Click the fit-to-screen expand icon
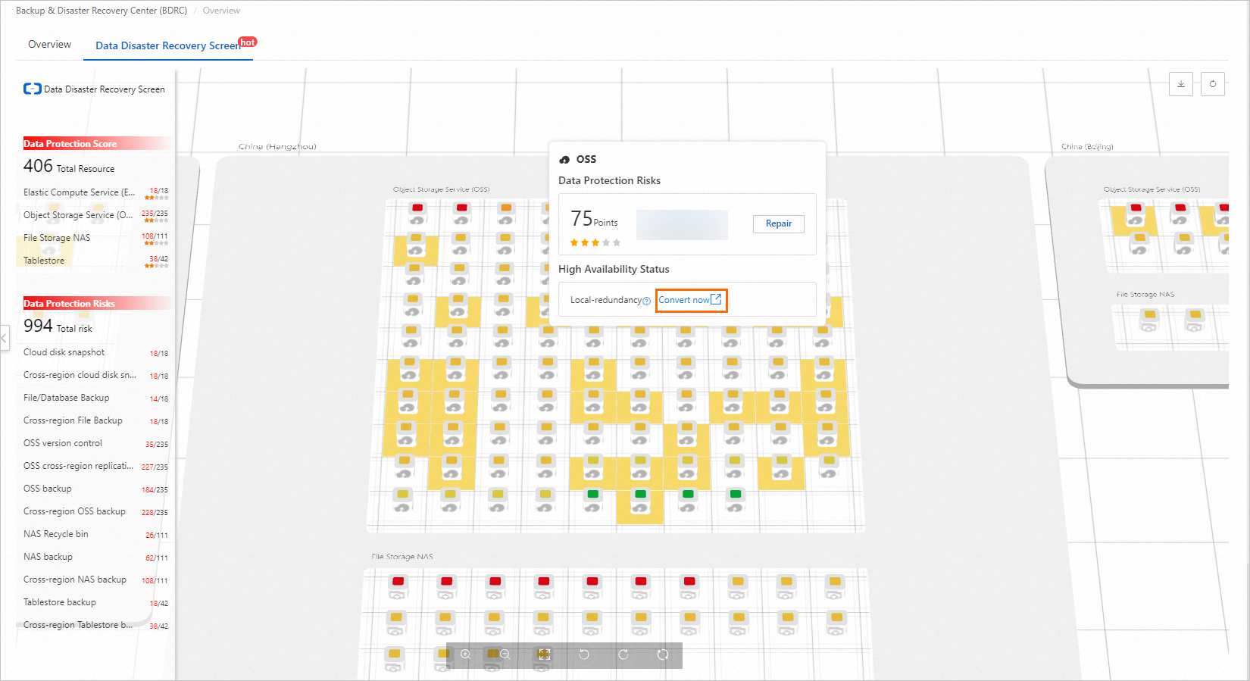Image resolution: width=1250 pixels, height=681 pixels. pos(544,654)
